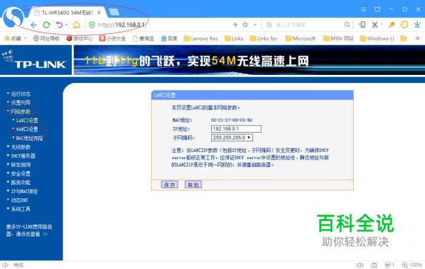Bookmark the page with the star icon
The height and width of the screenshot is (269, 425).
(245, 25)
